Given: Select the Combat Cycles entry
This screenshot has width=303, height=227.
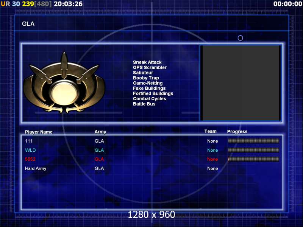Looking at the screenshot, I should 150,99.
